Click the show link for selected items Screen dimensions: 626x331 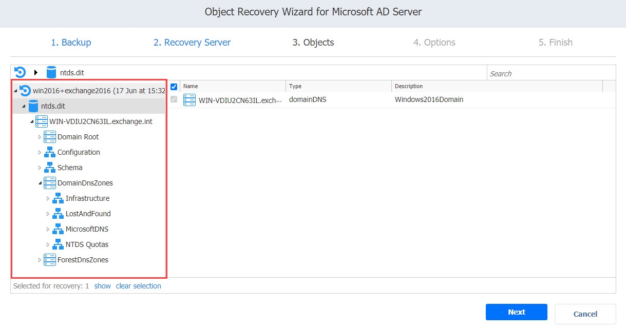(x=102, y=286)
